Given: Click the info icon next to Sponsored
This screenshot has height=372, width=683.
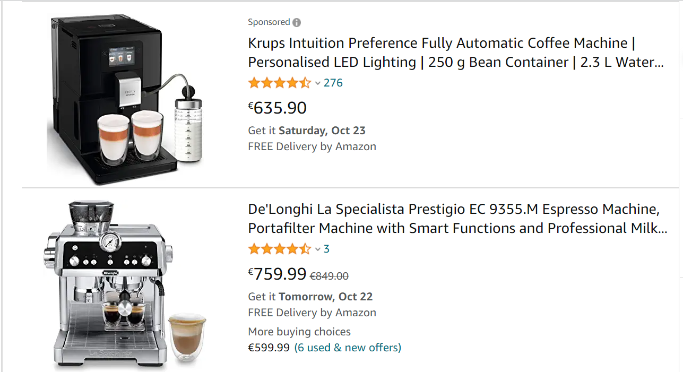Looking at the screenshot, I should pyautogui.click(x=297, y=22).
